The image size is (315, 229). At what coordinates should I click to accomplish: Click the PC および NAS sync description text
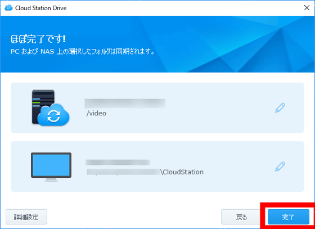(x=83, y=52)
